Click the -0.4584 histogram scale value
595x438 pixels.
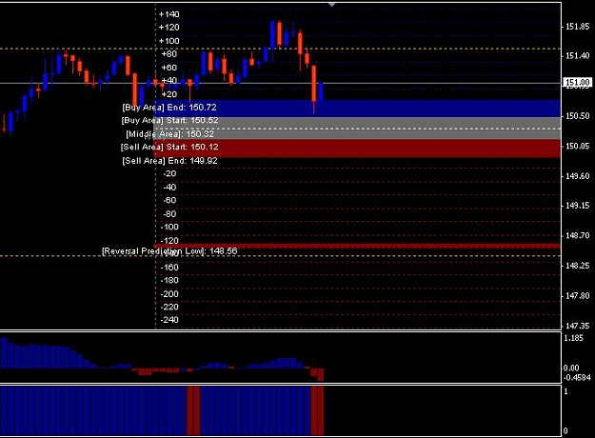point(577,378)
